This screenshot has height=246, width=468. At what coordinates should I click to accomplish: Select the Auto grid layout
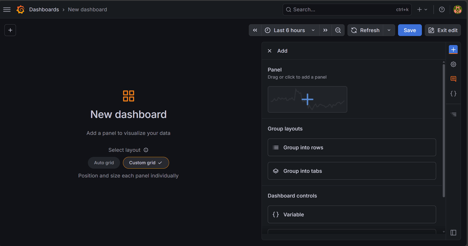click(x=104, y=163)
